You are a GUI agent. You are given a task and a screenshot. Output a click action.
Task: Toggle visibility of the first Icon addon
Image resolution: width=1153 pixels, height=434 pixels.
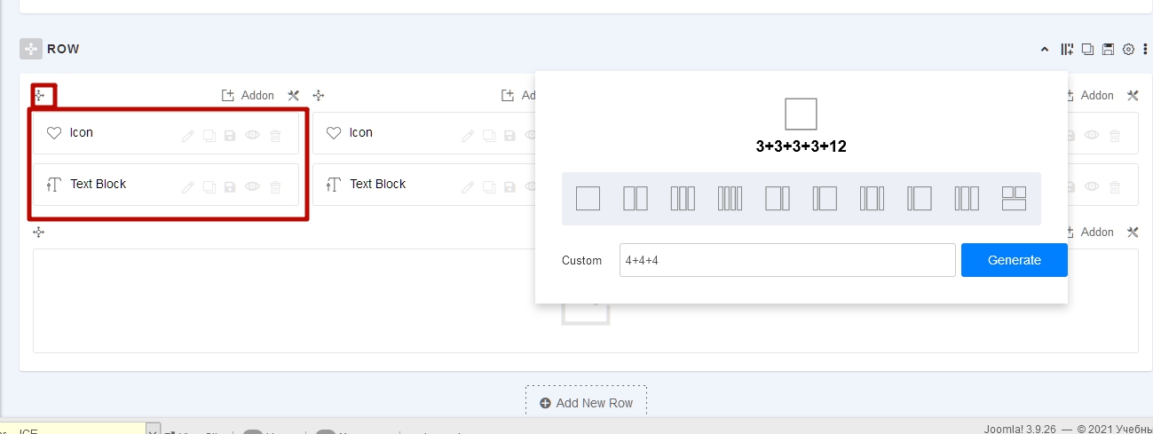pos(253,136)
